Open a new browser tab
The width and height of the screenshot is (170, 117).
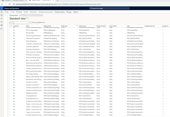pyautogui.click(x=57, y=0)
